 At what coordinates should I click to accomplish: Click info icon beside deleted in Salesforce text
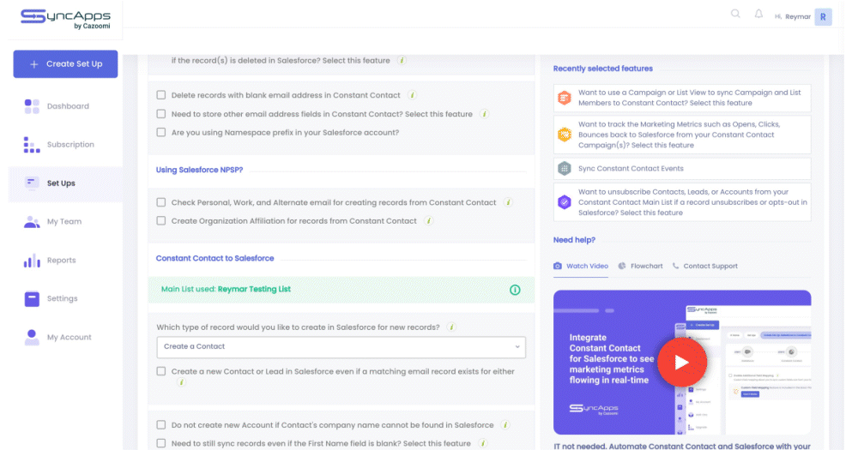pos(402,60)
